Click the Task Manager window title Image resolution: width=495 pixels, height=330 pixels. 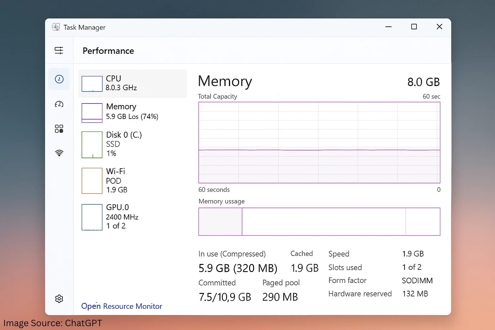coord(84,27)
